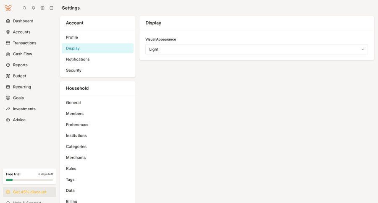
Task: Click the Visual Appearance label
Action: tap(160, 39)
